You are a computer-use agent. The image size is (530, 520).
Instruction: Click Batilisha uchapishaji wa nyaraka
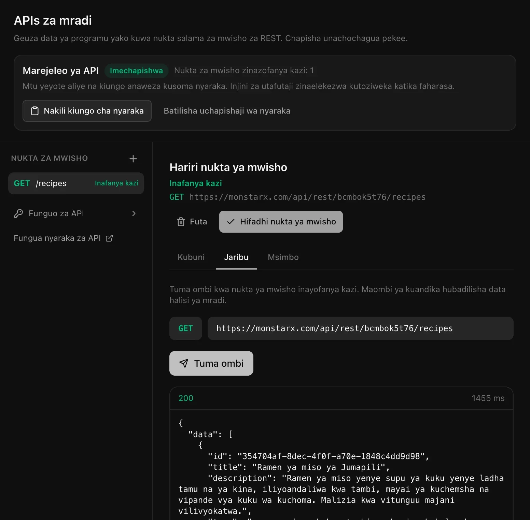click(227, 111)
